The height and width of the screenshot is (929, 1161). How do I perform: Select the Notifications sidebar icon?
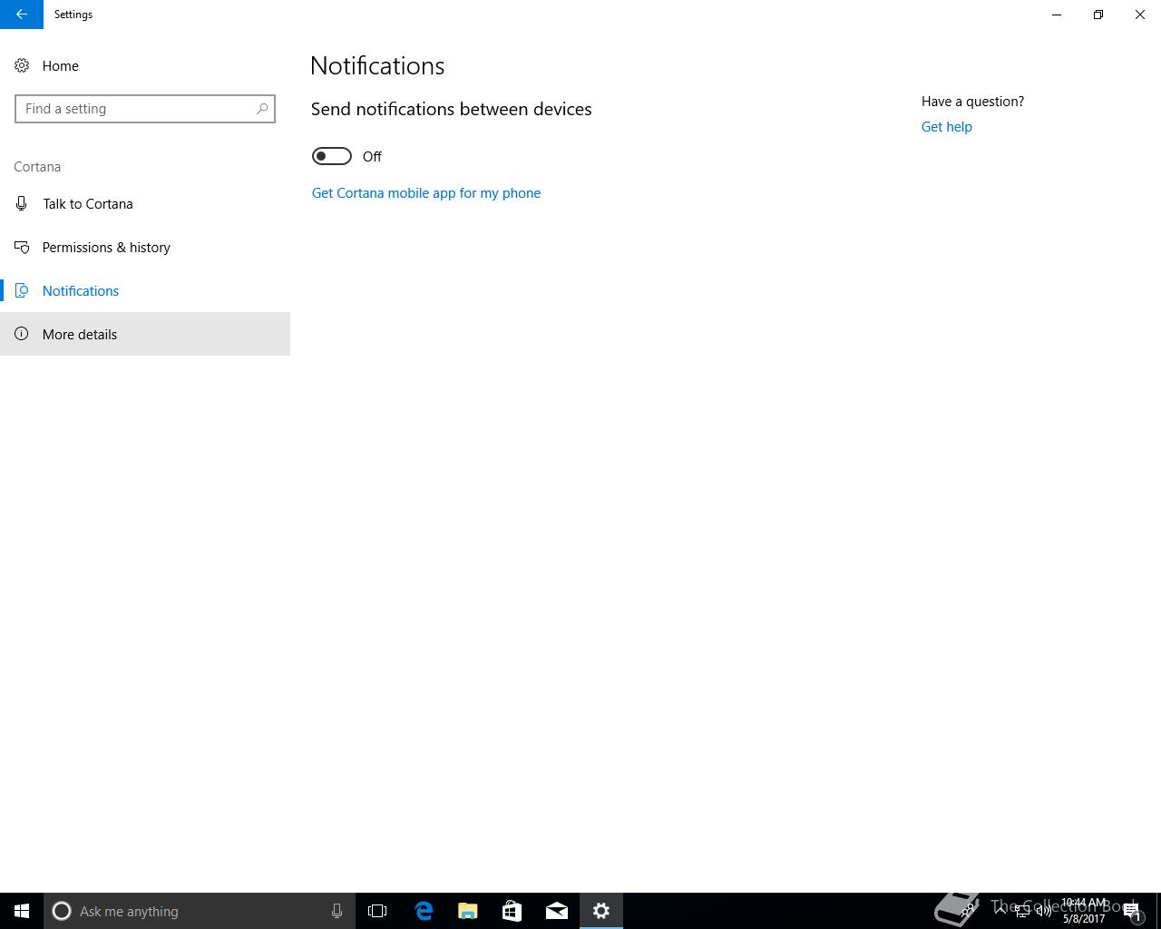point(22,290)
